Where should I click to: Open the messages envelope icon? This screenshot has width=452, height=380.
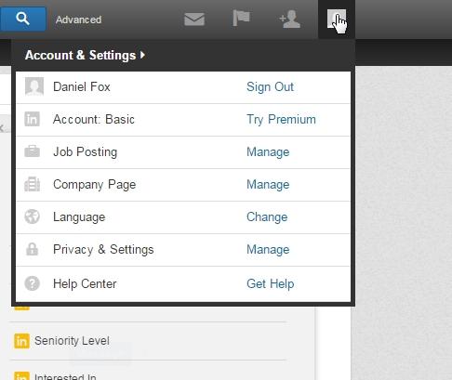click(194, 20)
